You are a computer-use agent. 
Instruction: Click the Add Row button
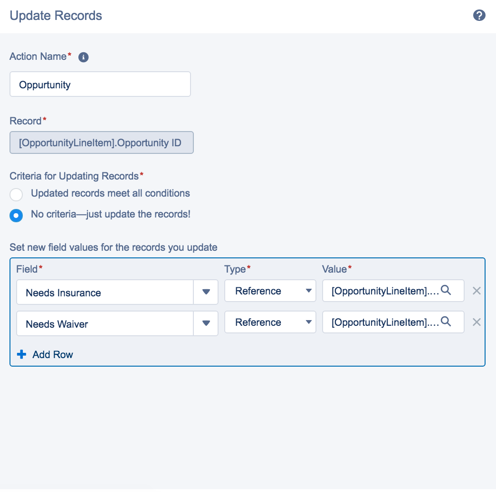click(x=45, y=354)
